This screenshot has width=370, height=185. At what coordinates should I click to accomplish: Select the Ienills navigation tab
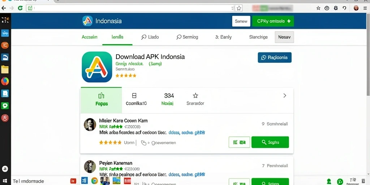tap(117, 37)
